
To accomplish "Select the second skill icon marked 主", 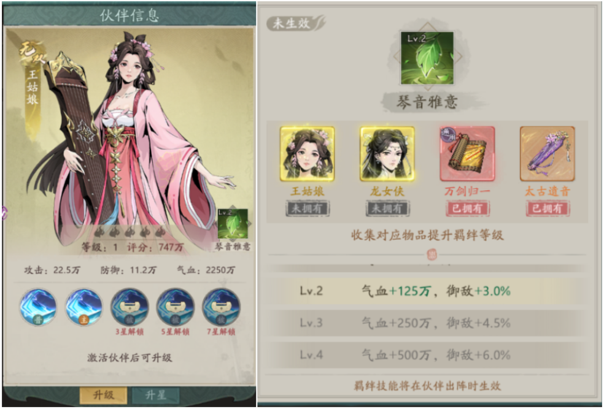I will [84, 307].
